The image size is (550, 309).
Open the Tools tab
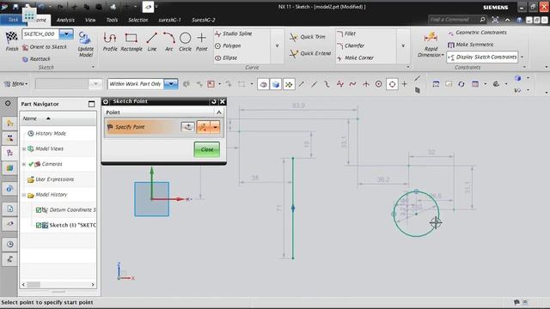pyautogui.click(x=112, y=20)
